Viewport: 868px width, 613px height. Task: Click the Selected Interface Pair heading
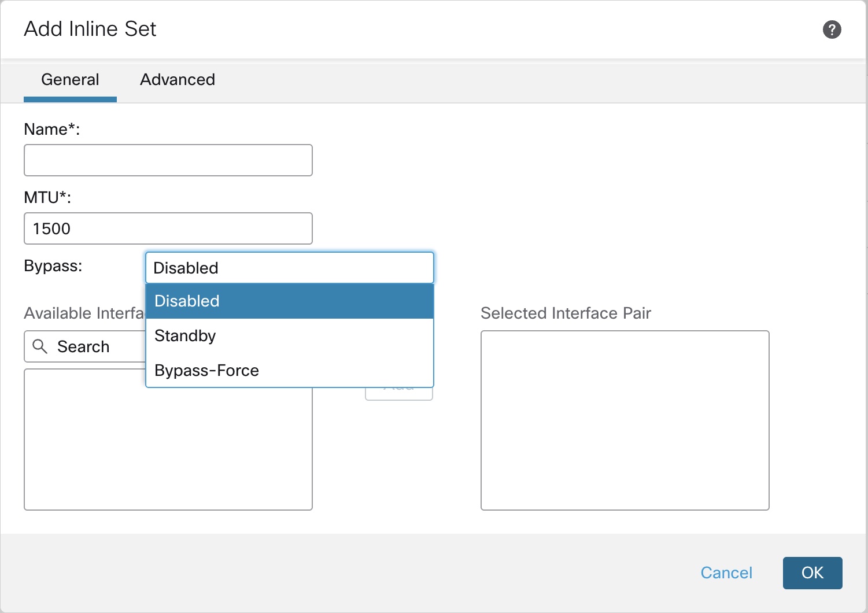(x=566, y=313)
